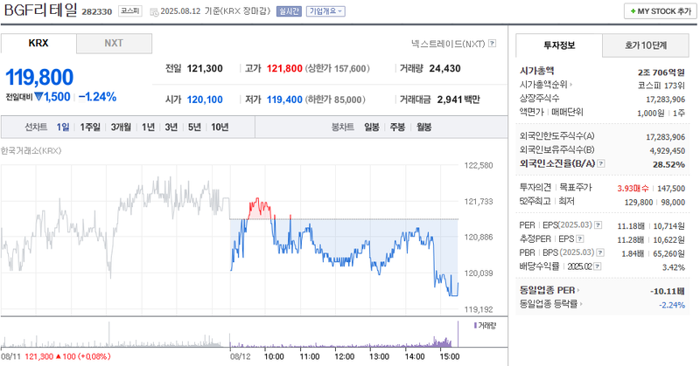Click the blue down-triangle by 1,500
The width and height of the screenshot is (700, 366).
tap(38, 97)
